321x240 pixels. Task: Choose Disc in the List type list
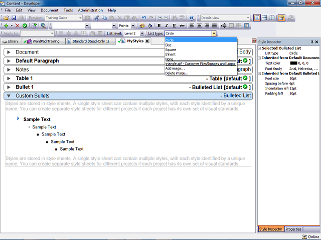201,45
